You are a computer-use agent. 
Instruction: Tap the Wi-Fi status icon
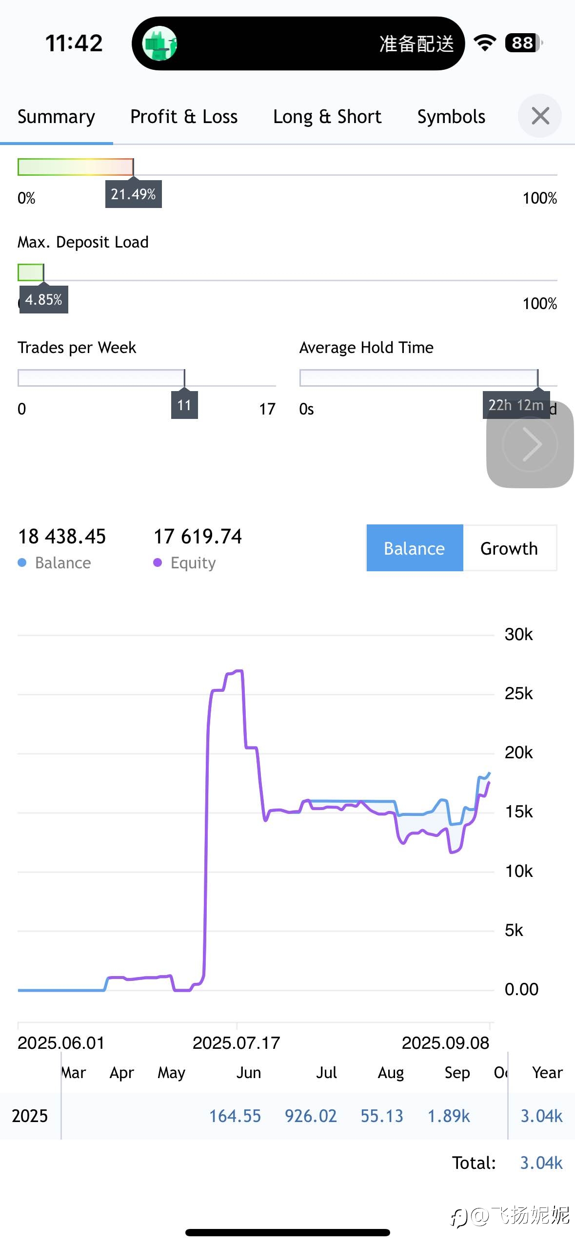point(485,43)
